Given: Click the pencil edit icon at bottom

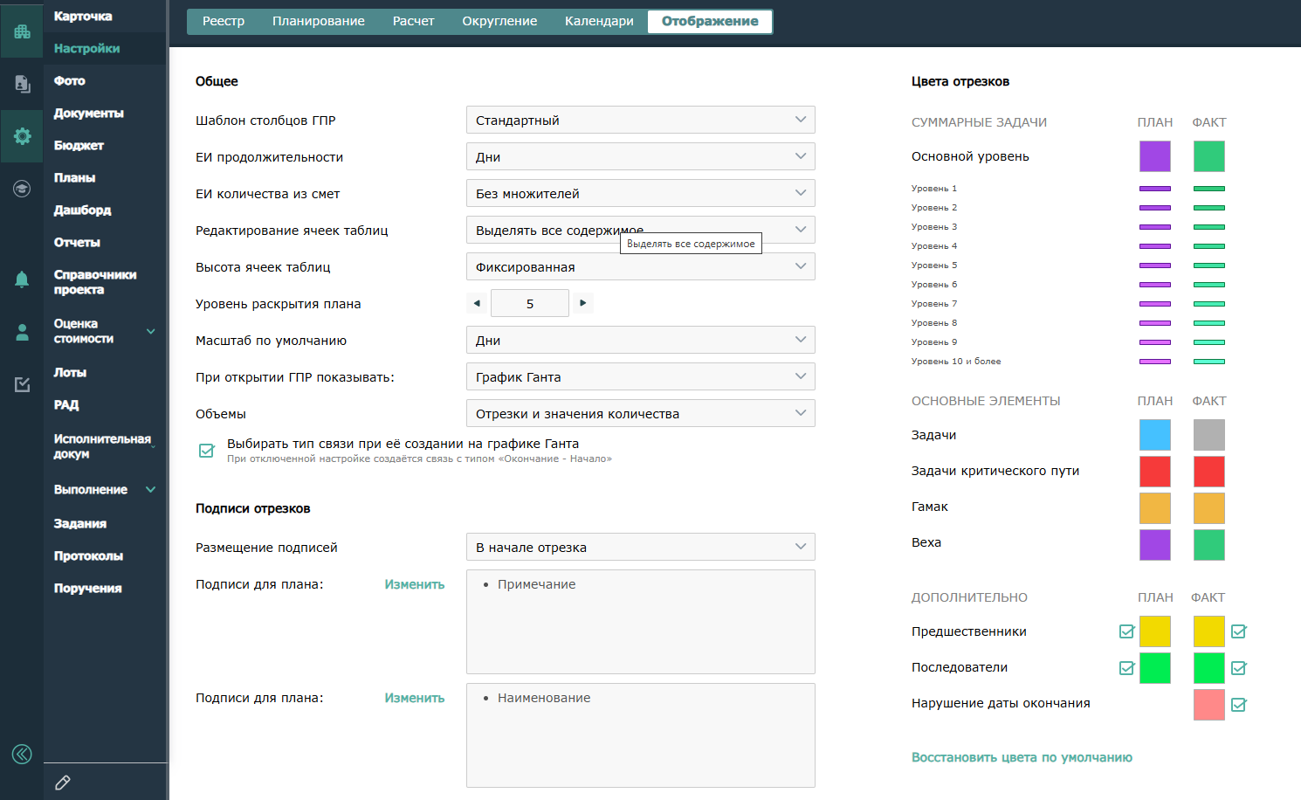Looking at the screenshot, I should pos(63,783).
